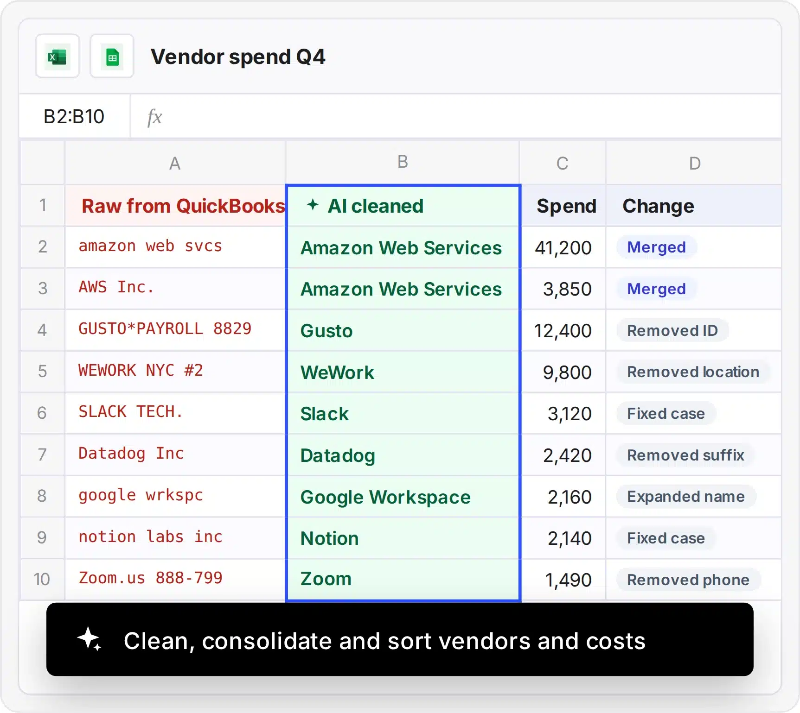Select column D header

coord(694,163)
